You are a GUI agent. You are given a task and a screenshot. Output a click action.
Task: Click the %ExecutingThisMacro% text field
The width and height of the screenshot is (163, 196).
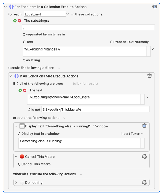(95, 109)
